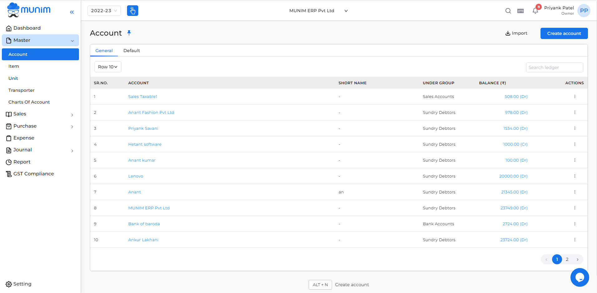Click balance 20000.00 (Dr)
Viewport: 597px width, 293px height.
pyautogui.click(x=513, y=176)
